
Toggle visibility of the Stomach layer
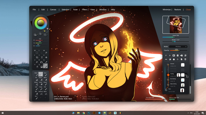(168, 65)
